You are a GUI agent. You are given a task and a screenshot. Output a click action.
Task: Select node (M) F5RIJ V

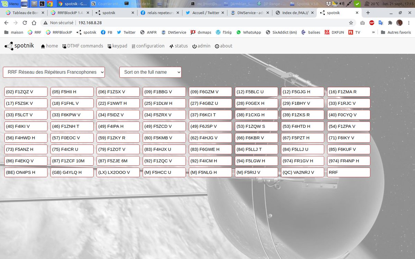pos(256,172)
